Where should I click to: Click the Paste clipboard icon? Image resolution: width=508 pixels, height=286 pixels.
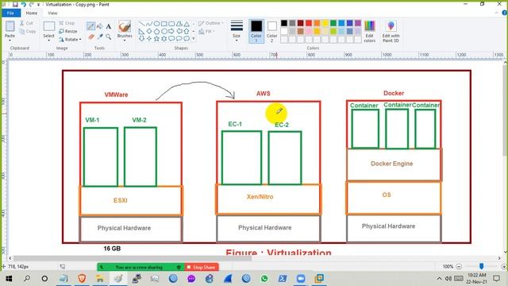pos(10,26)
